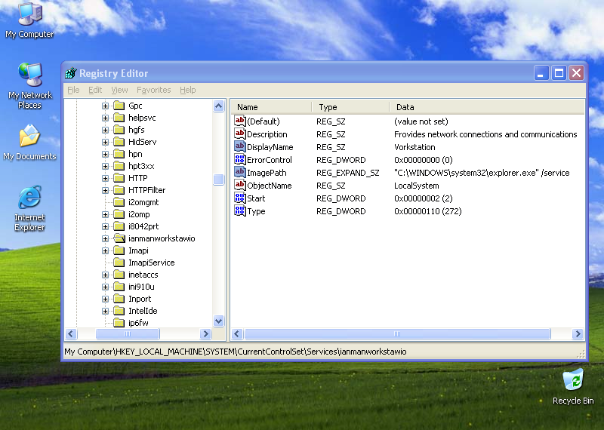Open the My Computer desktop icon
604x430 pixels.
[x=29, y=15]
